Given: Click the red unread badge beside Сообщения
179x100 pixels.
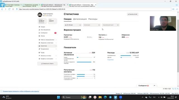Looking at the screenshot, I should coord(55,33).
